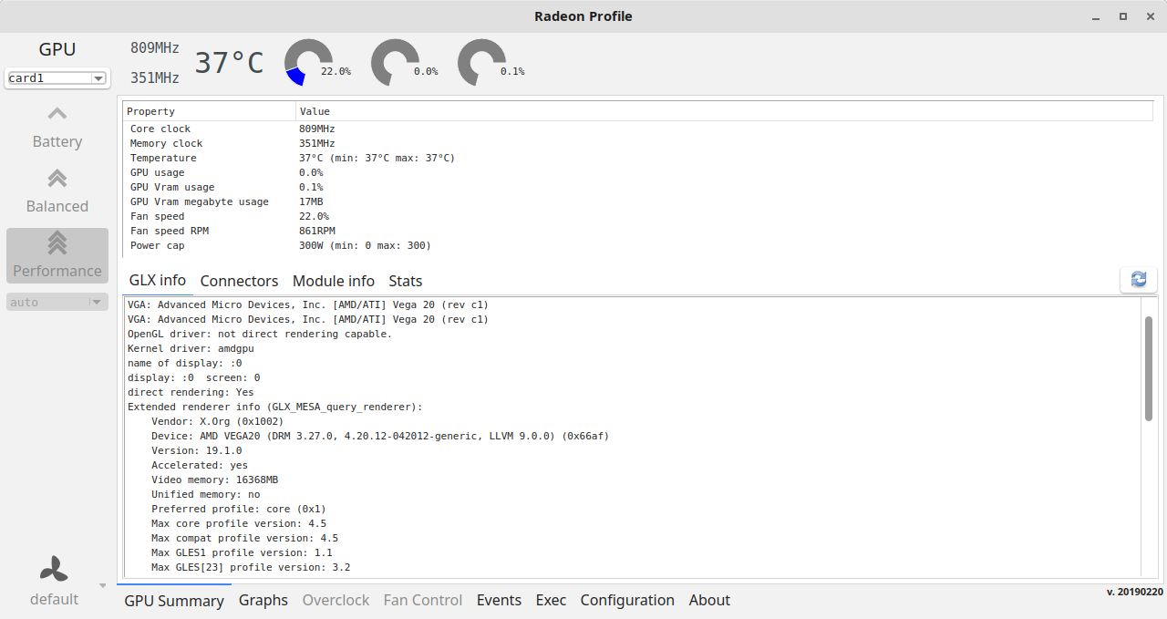Select the Memory clock row
Viewport: 1167px width, 619px height.
pyautogui.click(x=638, y=143)
